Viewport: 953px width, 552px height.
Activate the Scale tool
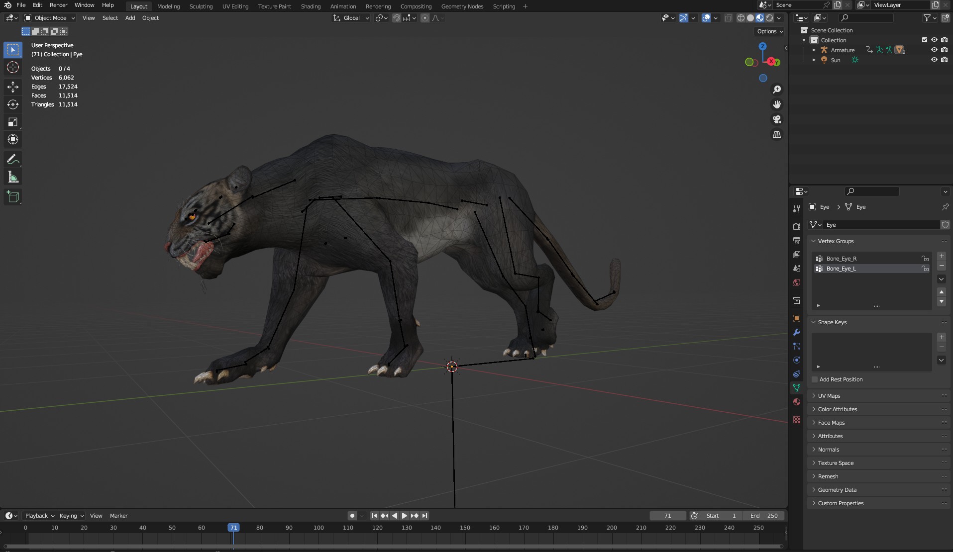[x=13, y=122]
